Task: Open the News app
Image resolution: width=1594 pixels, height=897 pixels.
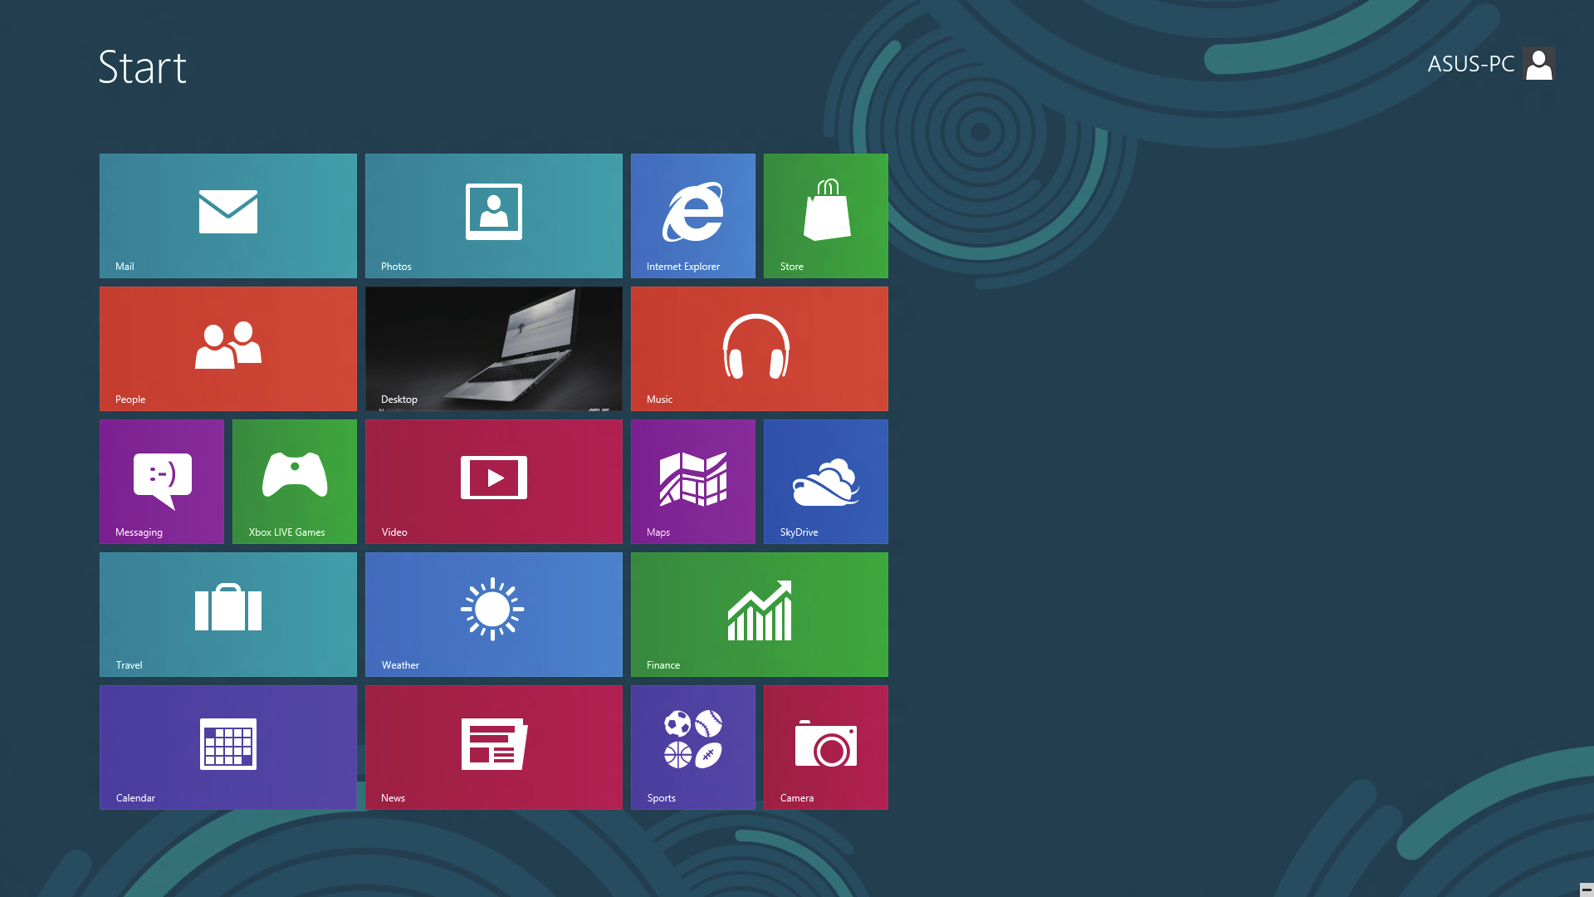Action: 494,747
